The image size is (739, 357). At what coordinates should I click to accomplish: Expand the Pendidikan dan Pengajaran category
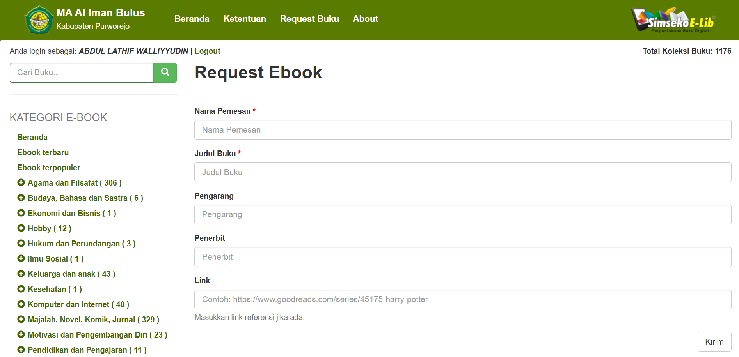coord(21,350)
